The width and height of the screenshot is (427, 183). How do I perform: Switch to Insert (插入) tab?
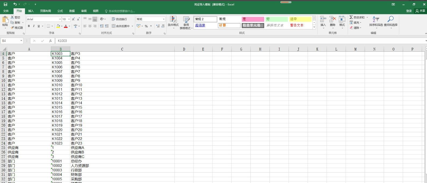31,11
